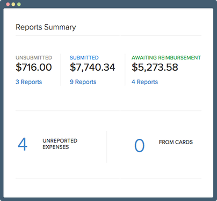Click the from cards count 0
Image resolution: width=217 pixels, height=201 pixels.
click(x=140, y=145)
